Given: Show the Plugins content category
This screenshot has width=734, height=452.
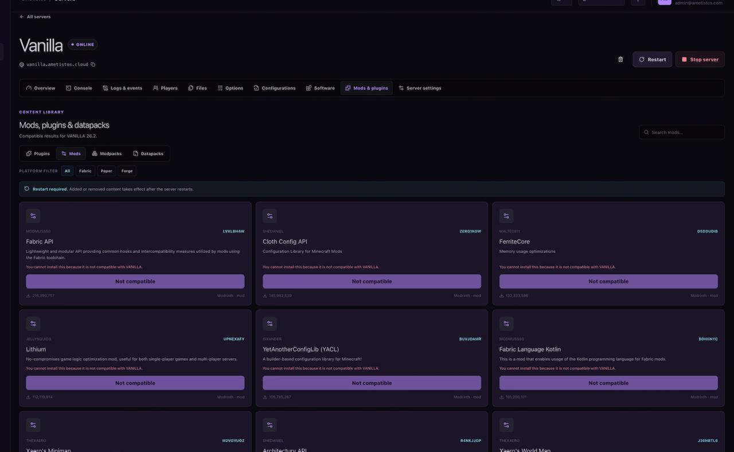Looking at the screenshot, I should [38, 154].
